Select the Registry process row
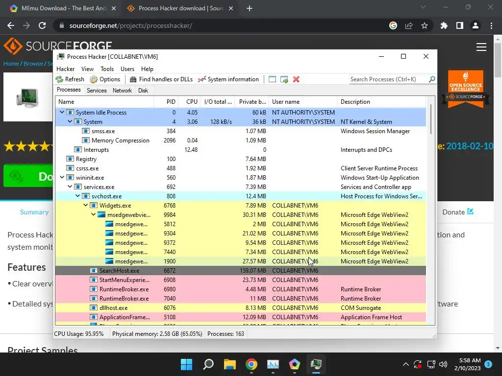The height and width of the screenshot is (376, 502). tap(240, 159)
